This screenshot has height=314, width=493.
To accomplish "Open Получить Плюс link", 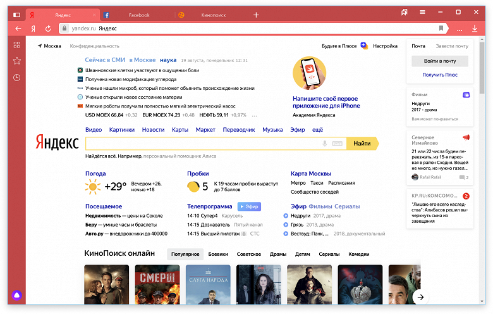I will coord(440,75).
